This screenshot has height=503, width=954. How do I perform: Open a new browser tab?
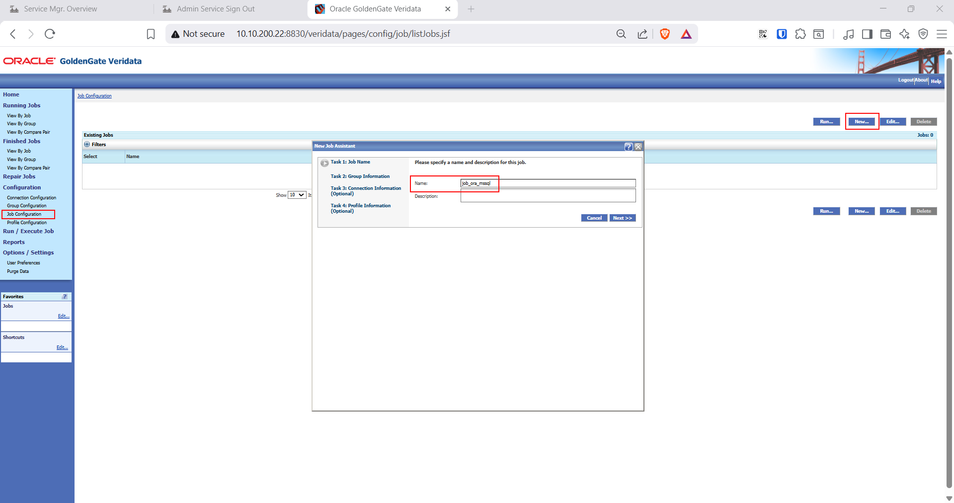(471, 9)
